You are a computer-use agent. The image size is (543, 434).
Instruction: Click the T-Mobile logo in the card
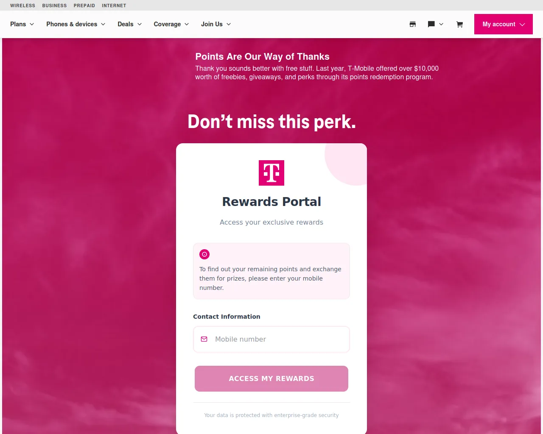(x=271, y=173)
